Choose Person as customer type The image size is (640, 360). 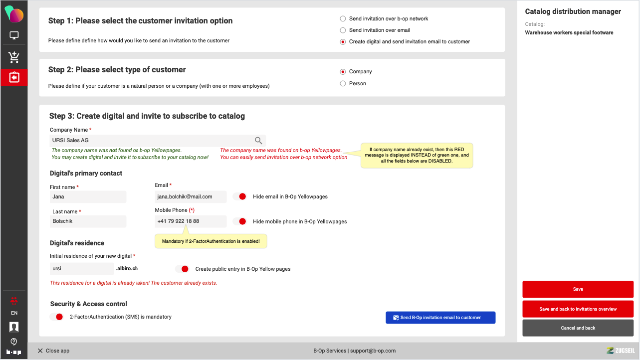(x=343, y=84)
